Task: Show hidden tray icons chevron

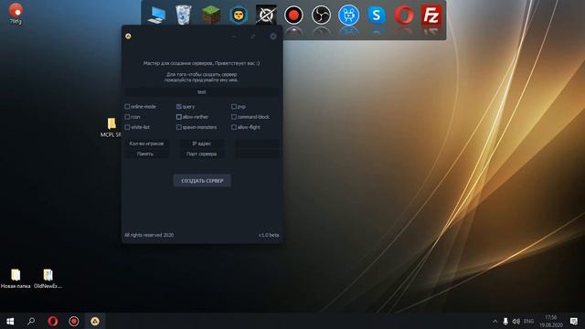Action: [x=495, y=321]
